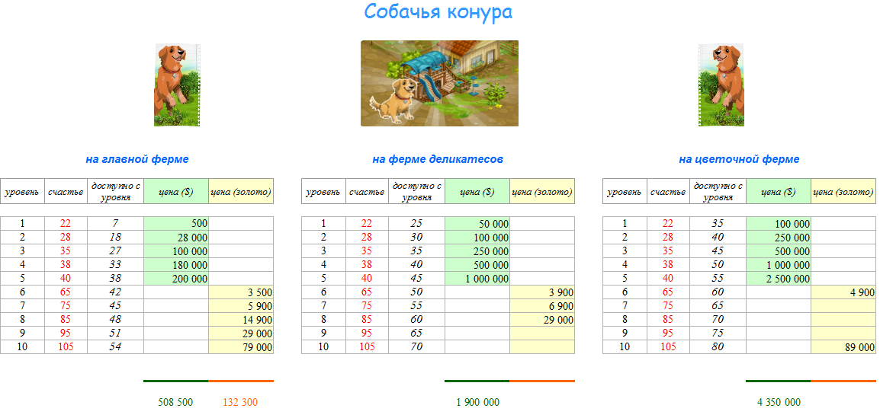Image resolution: width=880 pixels, height=418 pixels.
Task: Click the dog kennel picture in the center
Action: 439,83
